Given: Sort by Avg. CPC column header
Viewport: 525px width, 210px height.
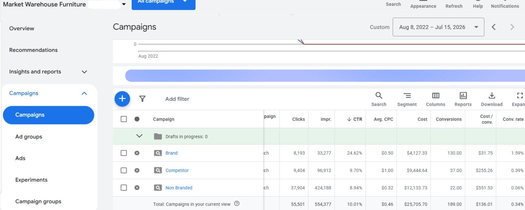Looking at the screenshot, I should (x=383, y=119).
